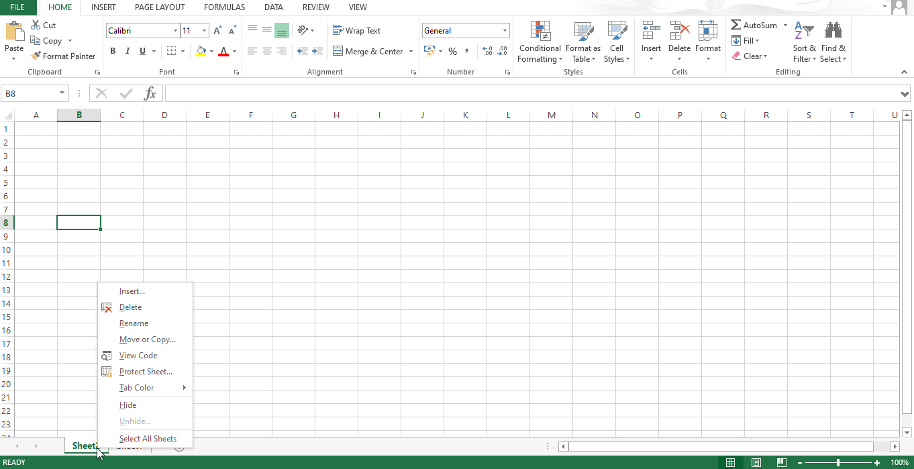Click the AutoSum button

coord(754,25)
